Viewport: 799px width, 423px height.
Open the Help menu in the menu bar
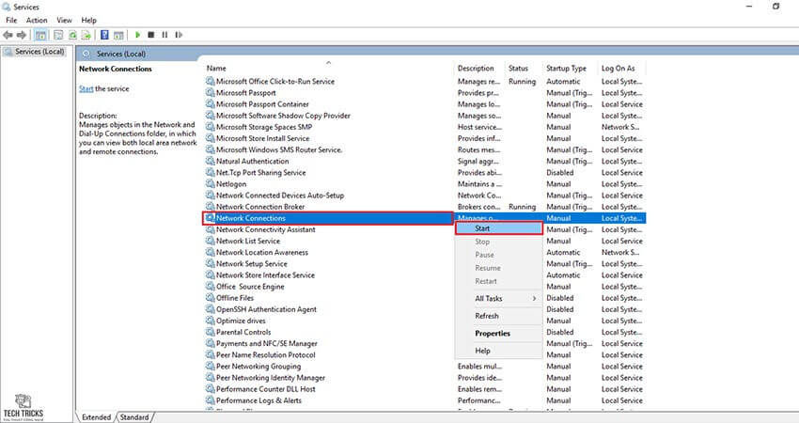pyautogui.click(x=88, y=21)
